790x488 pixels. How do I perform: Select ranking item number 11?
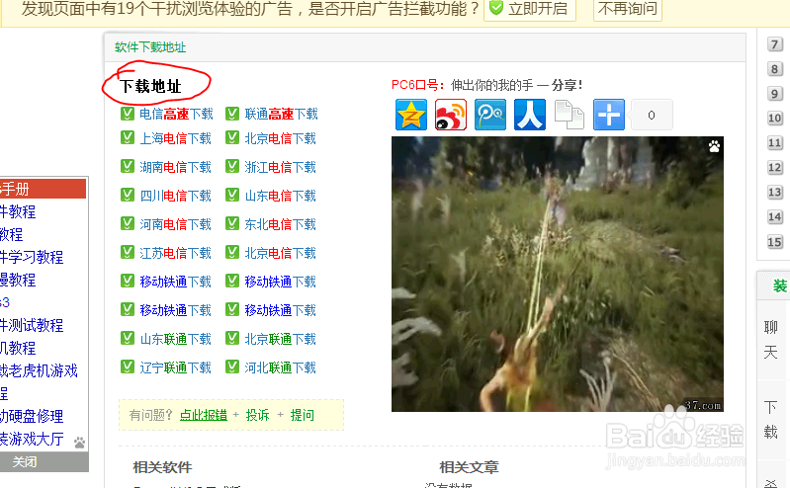coord(775,143)
